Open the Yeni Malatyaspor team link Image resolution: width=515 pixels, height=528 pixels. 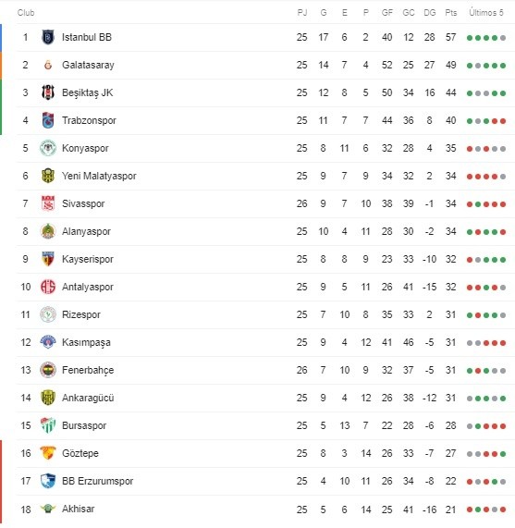99,176
